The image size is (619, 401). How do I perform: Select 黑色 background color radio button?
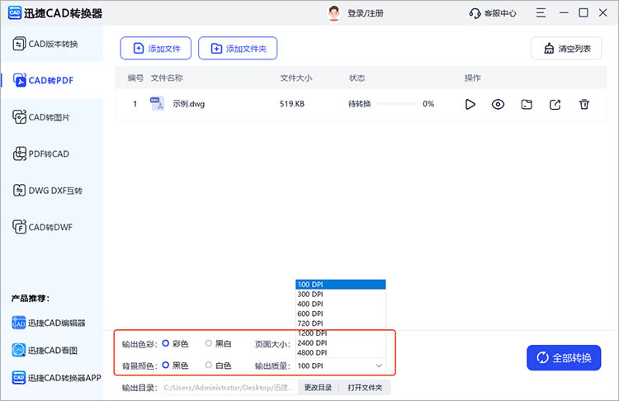click(165, 365)
